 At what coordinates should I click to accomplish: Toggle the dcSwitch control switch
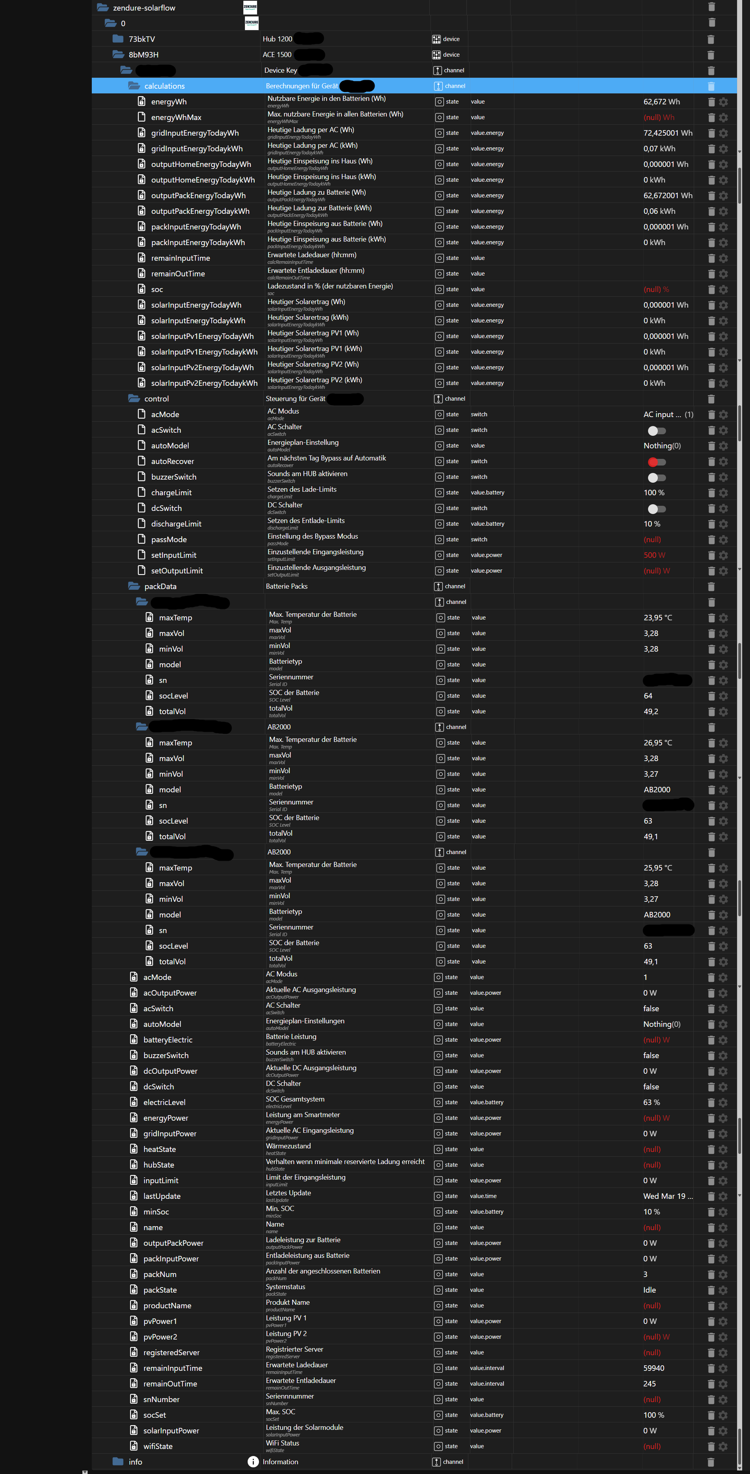[656, 509]
